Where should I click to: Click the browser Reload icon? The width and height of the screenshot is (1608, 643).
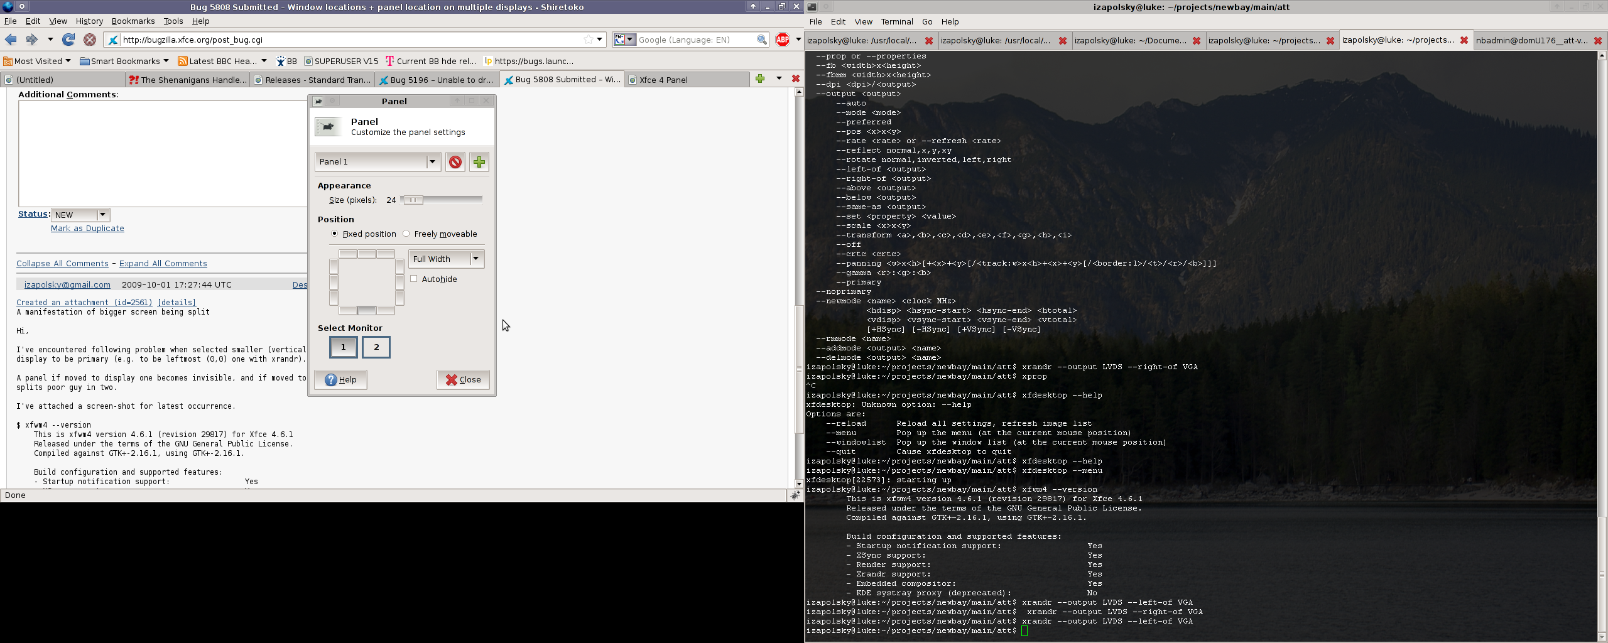(x=68, y=40)
